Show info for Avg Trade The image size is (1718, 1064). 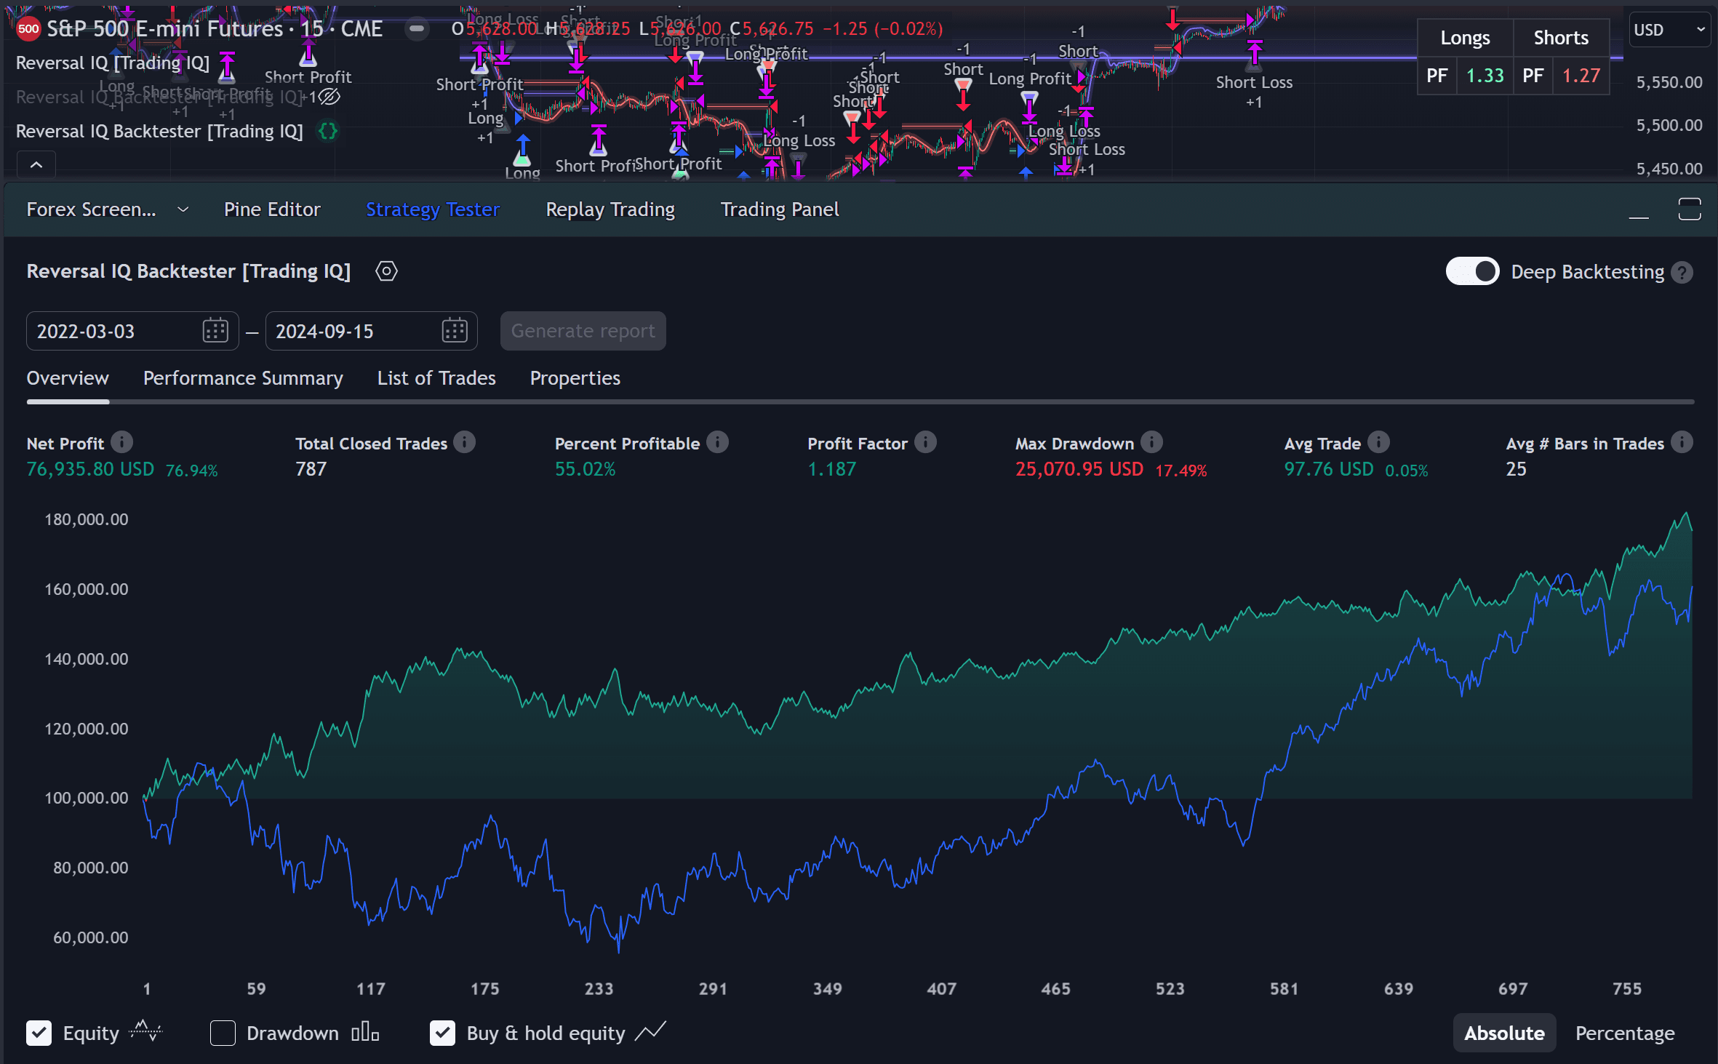(1378, 442)
